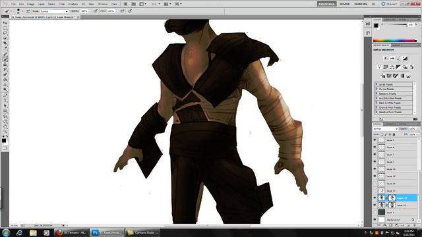Select the Lasso tool

(5, 33)
